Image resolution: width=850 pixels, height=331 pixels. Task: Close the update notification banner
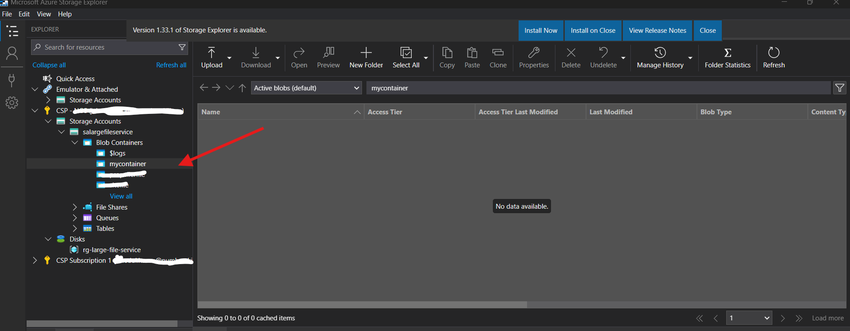708,30
